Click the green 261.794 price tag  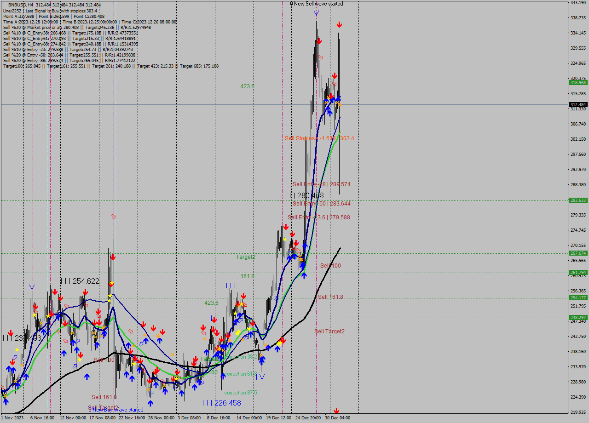tap(578, 273)
